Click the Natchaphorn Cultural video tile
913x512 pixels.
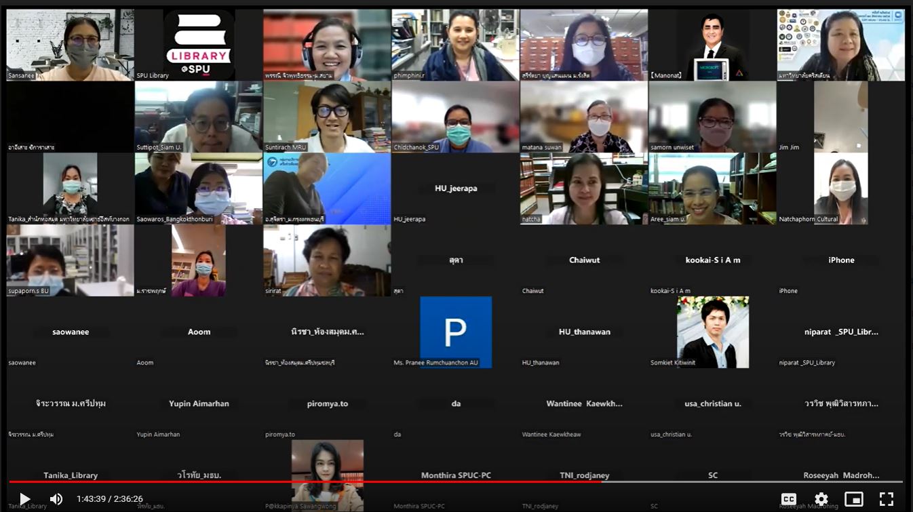point(840,189)
